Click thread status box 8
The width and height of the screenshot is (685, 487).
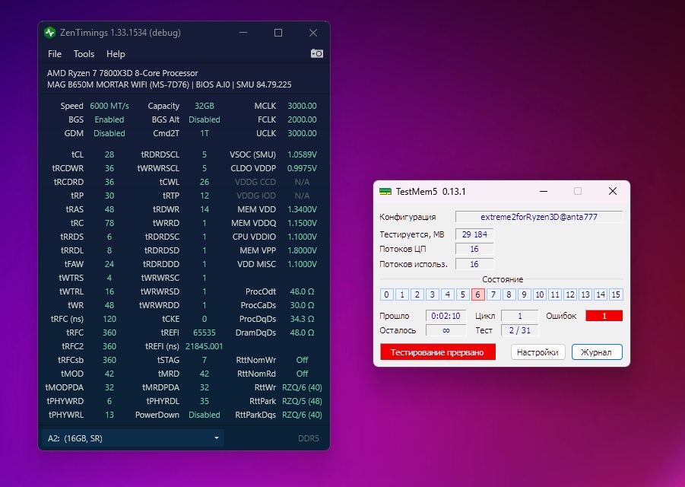509,294
